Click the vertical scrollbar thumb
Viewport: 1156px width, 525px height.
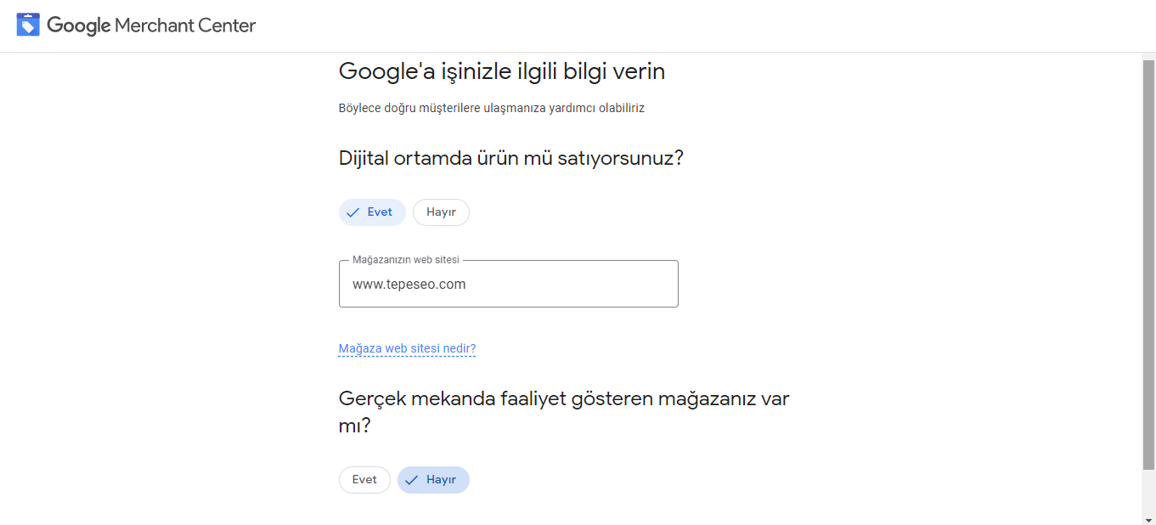coord(1148,263)
